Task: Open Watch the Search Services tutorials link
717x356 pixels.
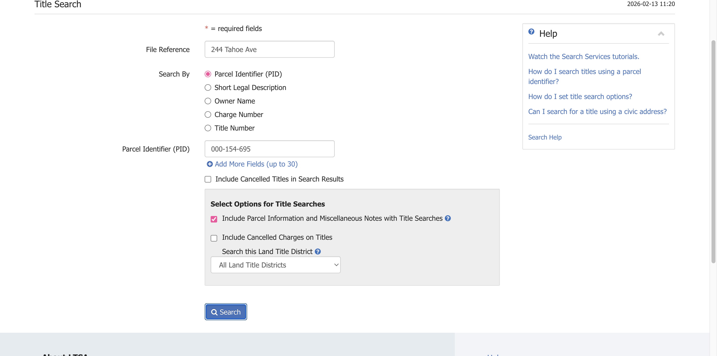Action: tap(583, 56)
